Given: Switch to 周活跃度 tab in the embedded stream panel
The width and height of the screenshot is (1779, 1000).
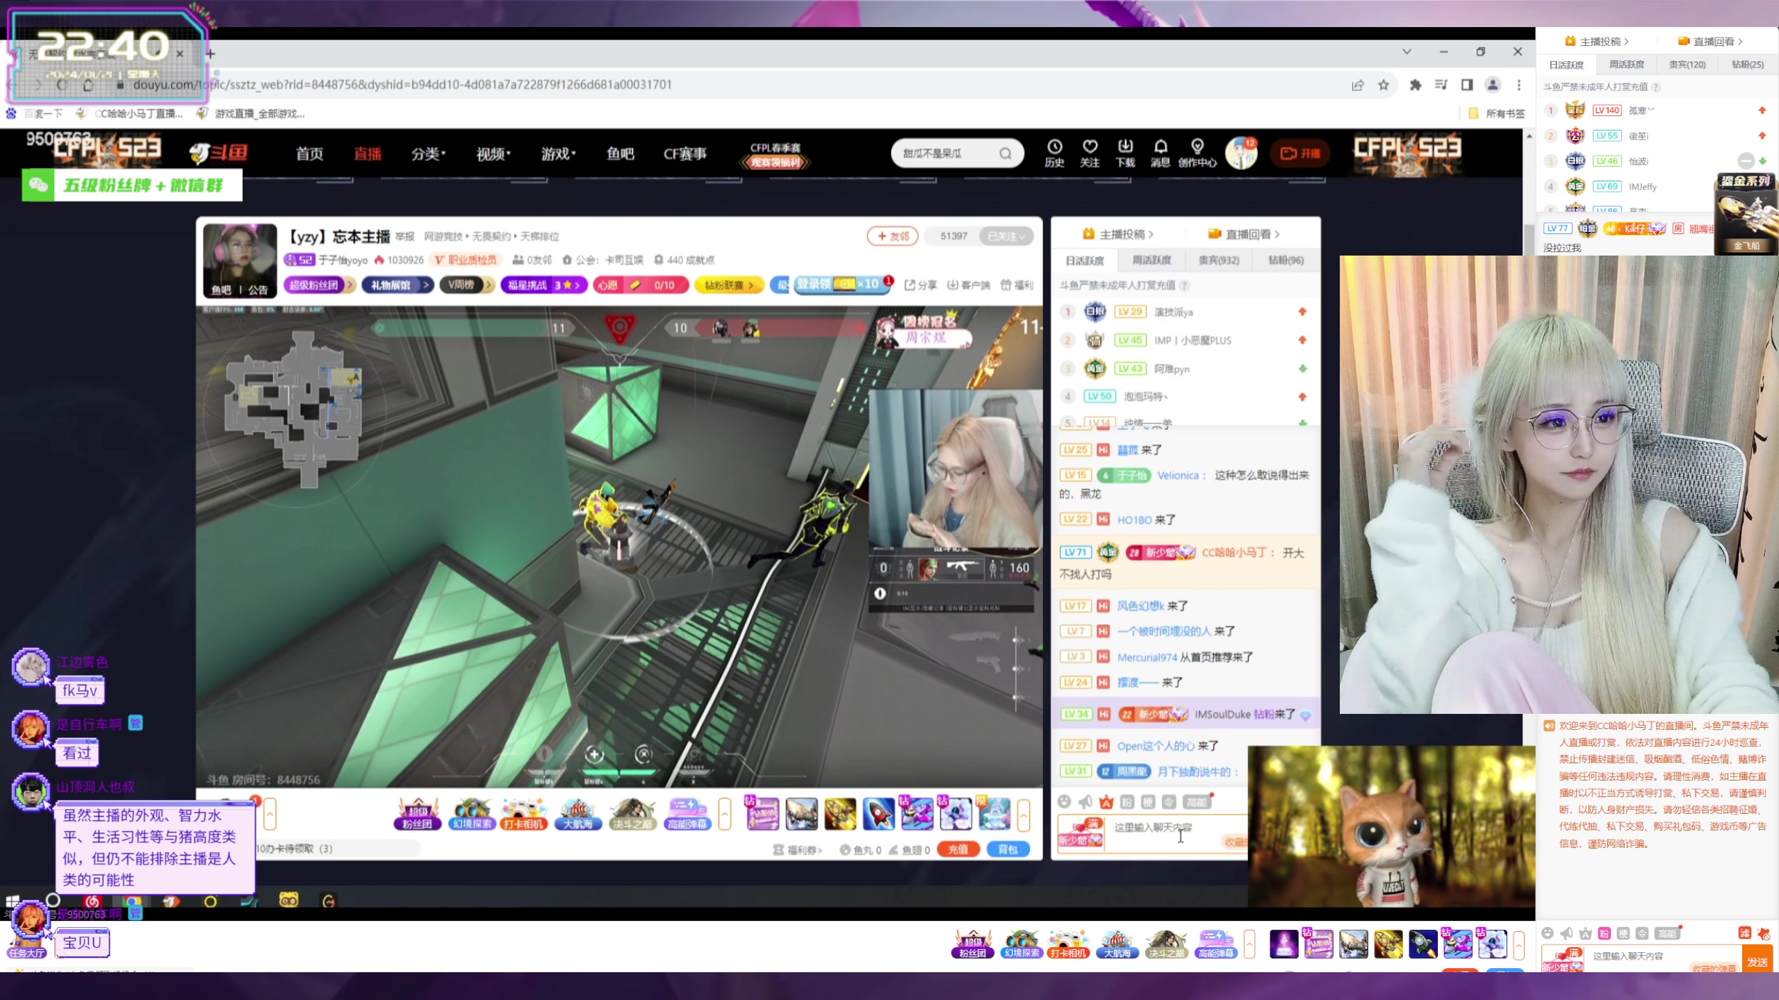Looking at the screenshot, I should [1151, 260].
